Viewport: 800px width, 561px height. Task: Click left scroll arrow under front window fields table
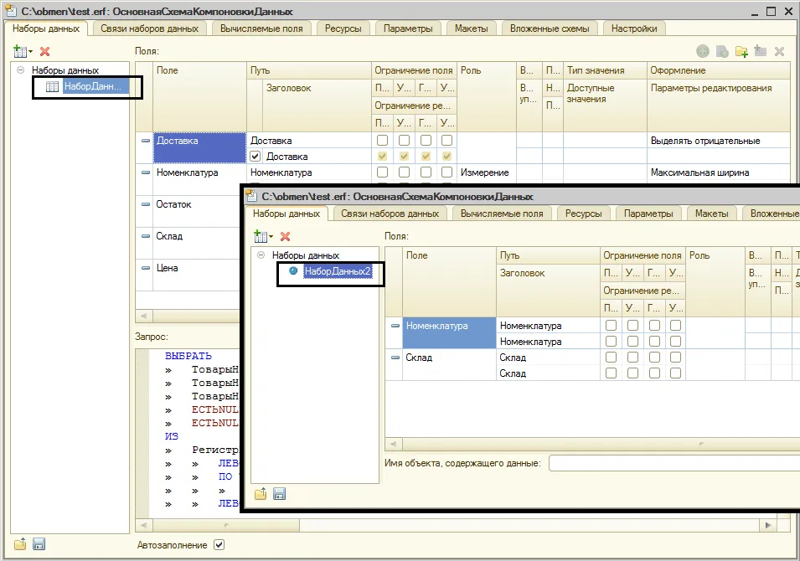(x=394, y=444)
